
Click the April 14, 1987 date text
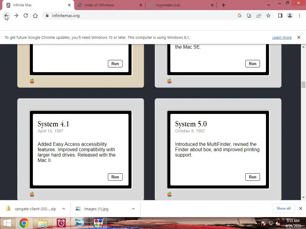pos(51,131)
